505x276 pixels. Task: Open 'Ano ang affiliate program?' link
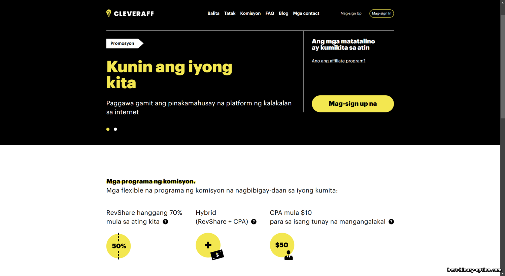tap(338, 61)
